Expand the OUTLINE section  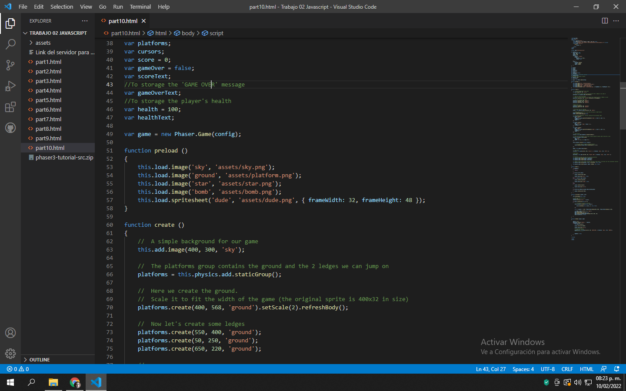click(40, 359)
